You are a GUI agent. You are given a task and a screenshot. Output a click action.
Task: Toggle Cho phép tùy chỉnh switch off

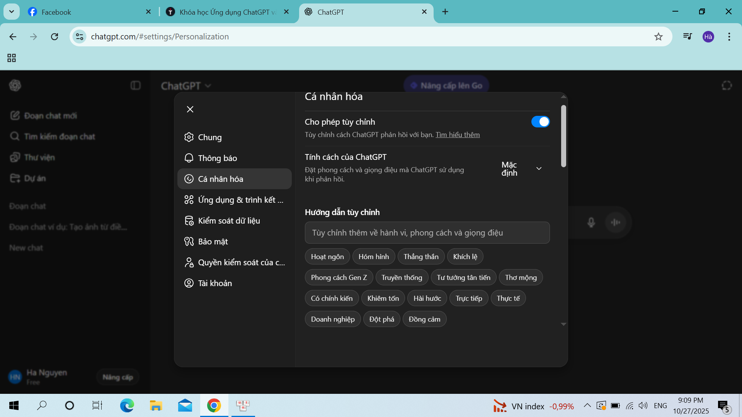tap(540, 122)
